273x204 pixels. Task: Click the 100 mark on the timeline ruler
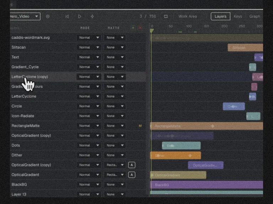pos(189,26)
